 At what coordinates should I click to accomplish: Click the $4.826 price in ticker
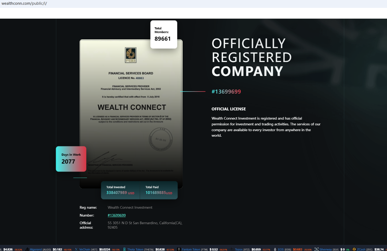(x=8, y=249)
